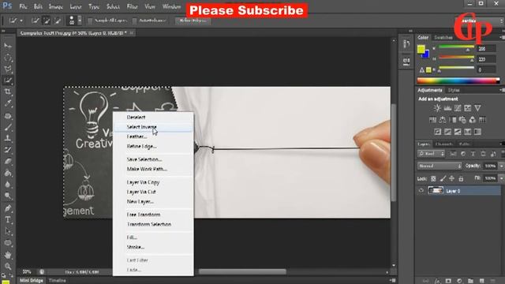This screenshot has height=284, width=505.
Task: Switch to the Swatches tab
Action: pos(443,37)
